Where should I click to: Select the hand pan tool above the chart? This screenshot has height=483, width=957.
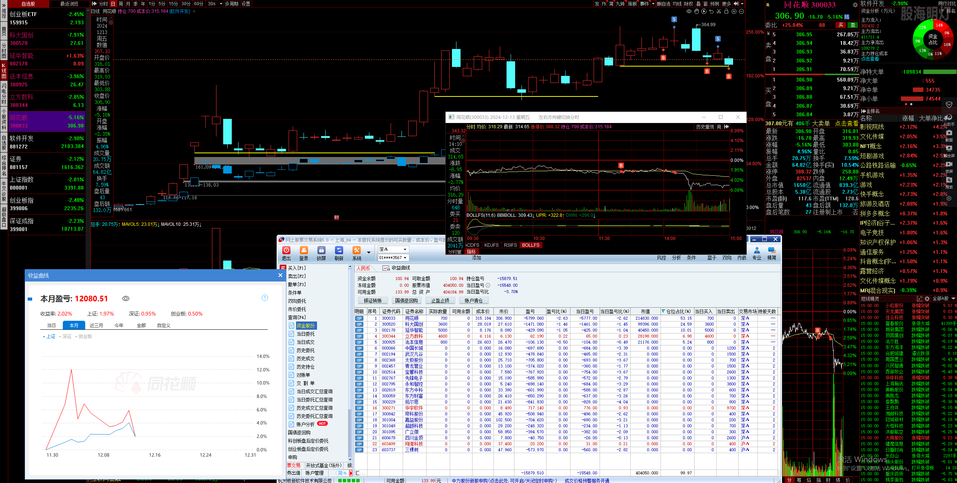pyautogui.click(x=696, y=11)
